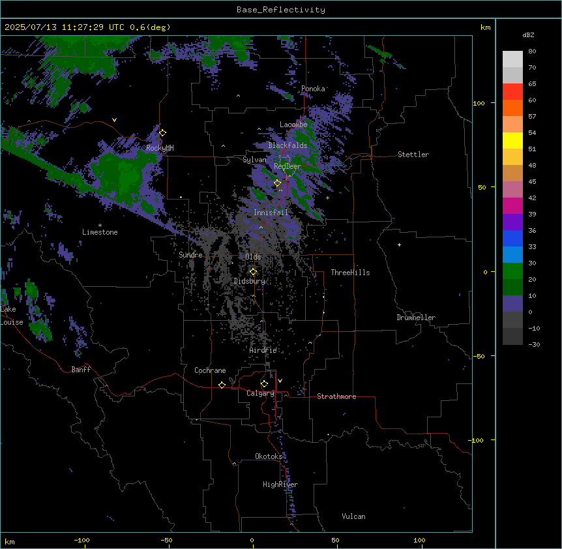
Task: Click the Limestone label
Action: click(100, 232)
